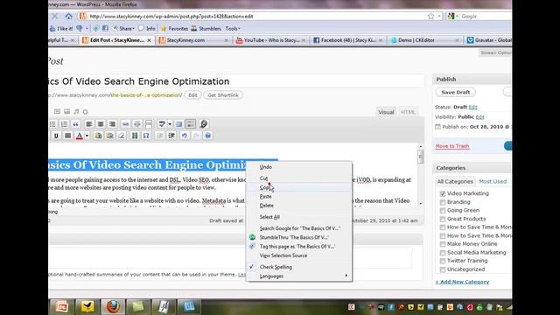Expand the Languages submenu
This screenshot has width=560, height=315.
299,276
